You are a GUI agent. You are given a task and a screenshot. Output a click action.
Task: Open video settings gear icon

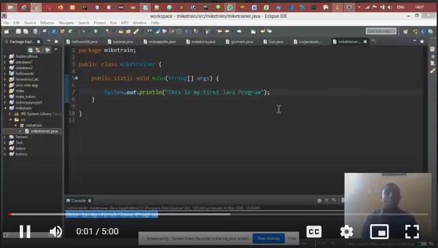[x=347, y=232]
